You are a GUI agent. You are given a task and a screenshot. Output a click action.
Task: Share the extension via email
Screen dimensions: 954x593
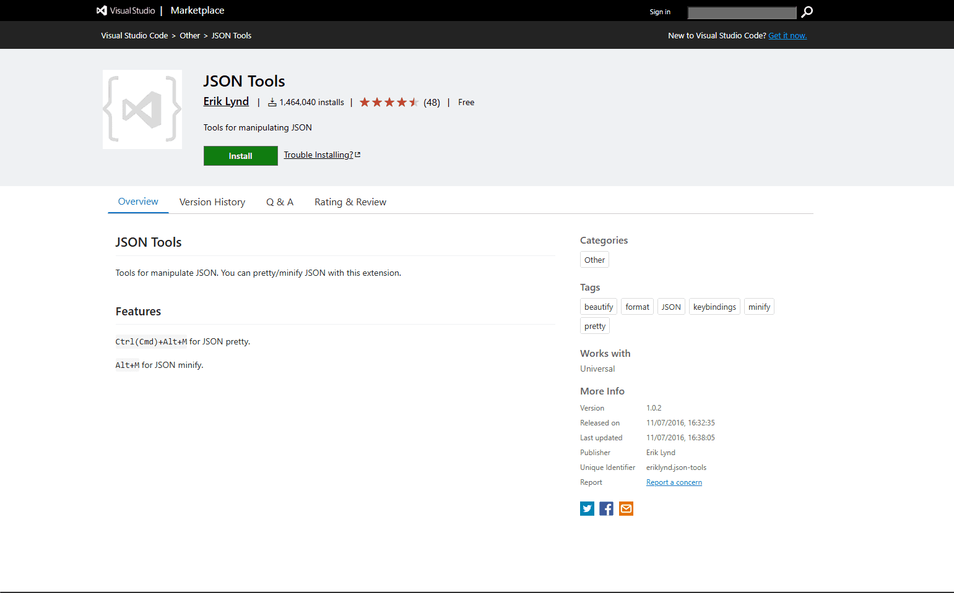[x=626, y=508]
